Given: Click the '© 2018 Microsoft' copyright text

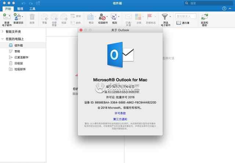Looking at the screenshot, I should 120,108.
